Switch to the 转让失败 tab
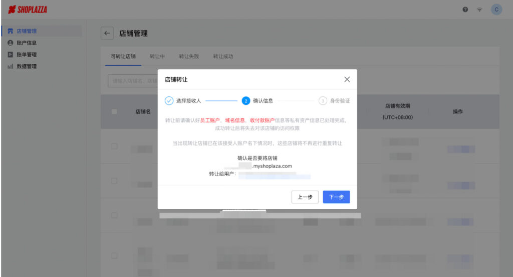The image size is (513, 277). coord(189,56)
